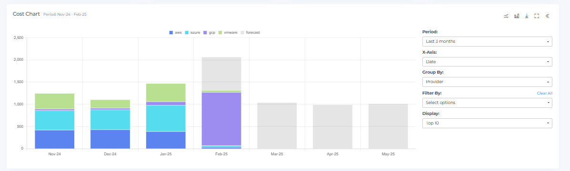570x171 pixels.
Task: Toggle aws series in legend
Action: point(176,33)
